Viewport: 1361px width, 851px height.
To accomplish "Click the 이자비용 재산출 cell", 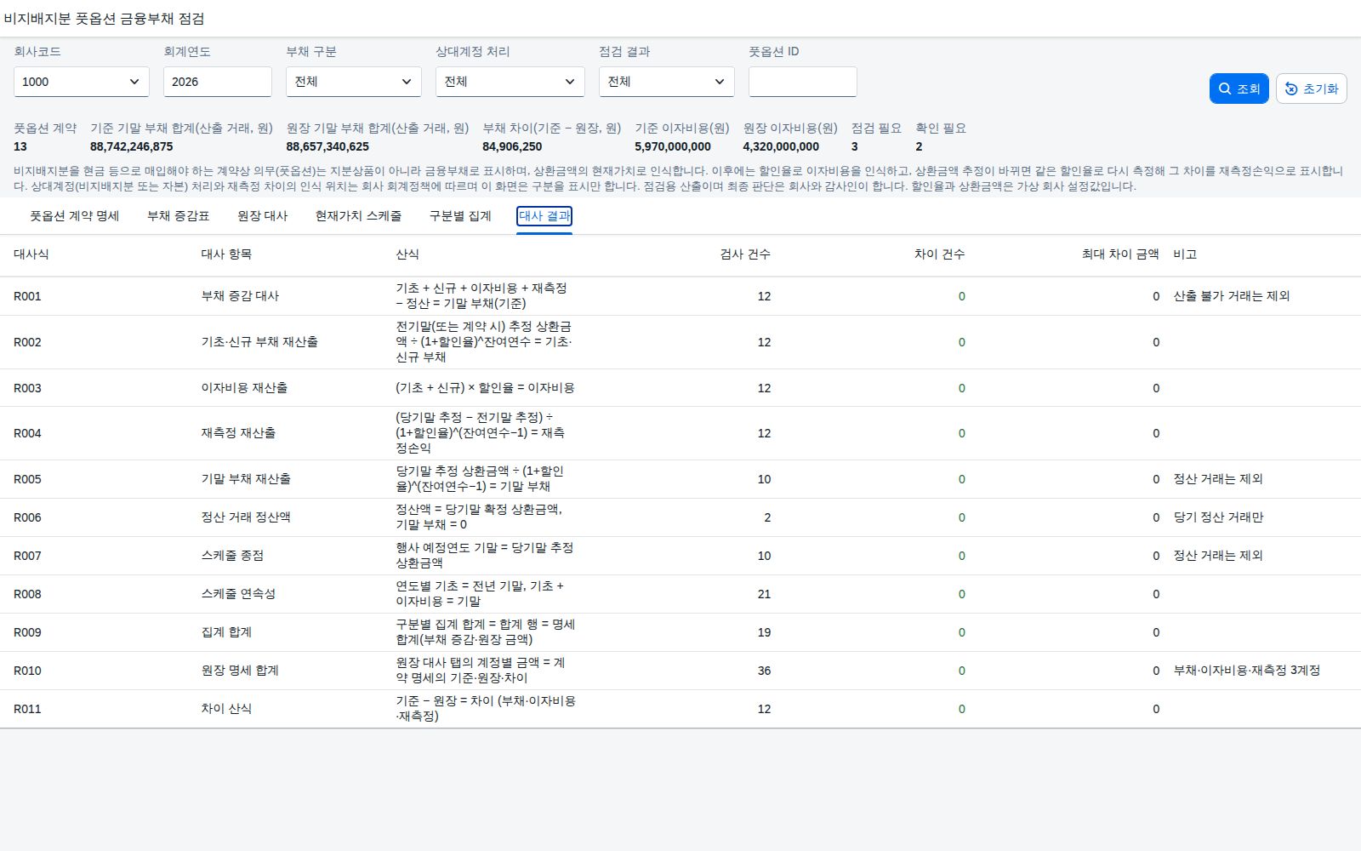I will point(244,388).
